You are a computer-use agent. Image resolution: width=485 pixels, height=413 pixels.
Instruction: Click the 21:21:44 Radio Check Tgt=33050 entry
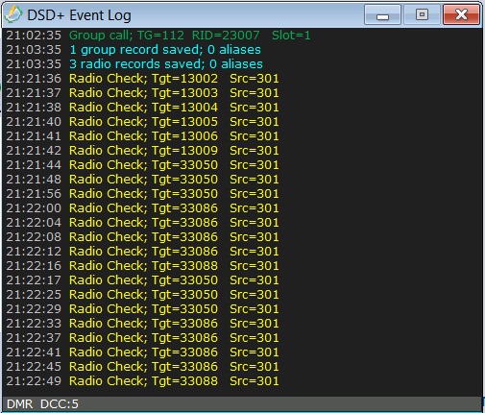pyautogui.click(x=142, y=165)
